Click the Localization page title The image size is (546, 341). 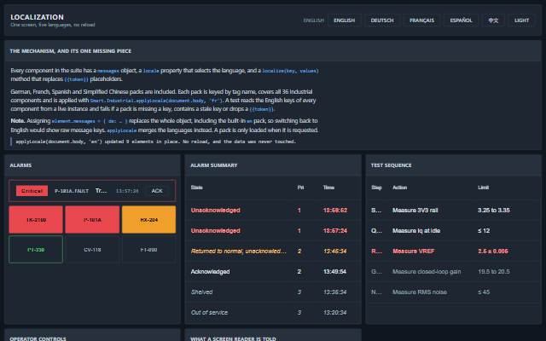point(37,17)
